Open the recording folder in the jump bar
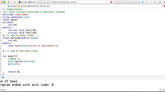Image resolution: width=165 pixels, height=92 pixels. [x=22, y=6]
